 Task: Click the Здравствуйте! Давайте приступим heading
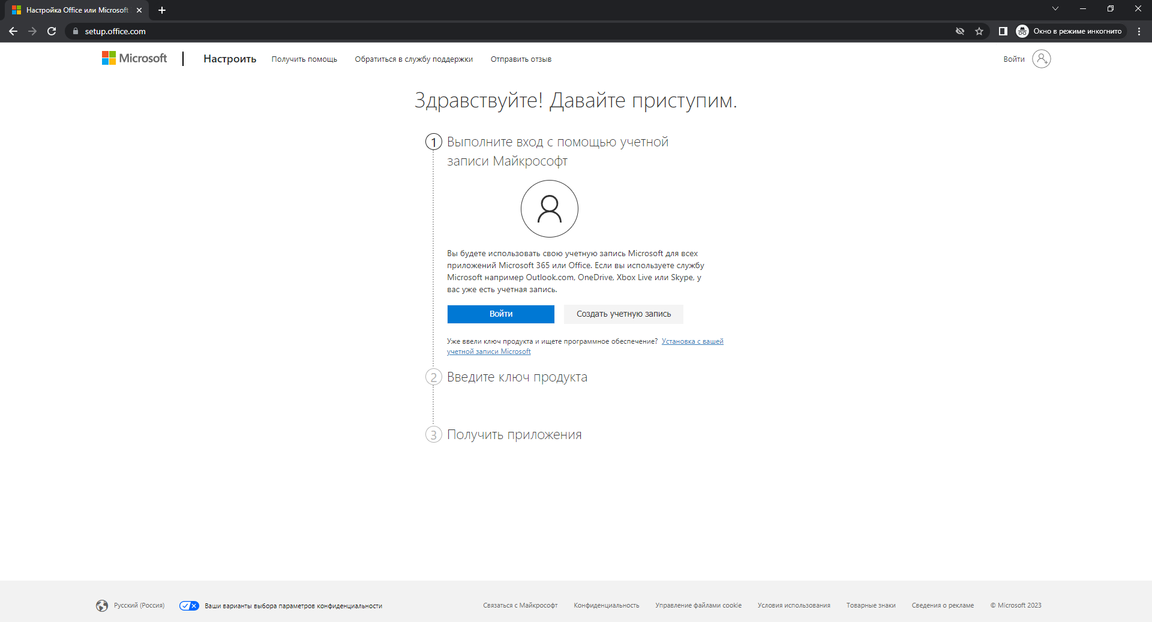pyautogui.click(x=576, y=100)
